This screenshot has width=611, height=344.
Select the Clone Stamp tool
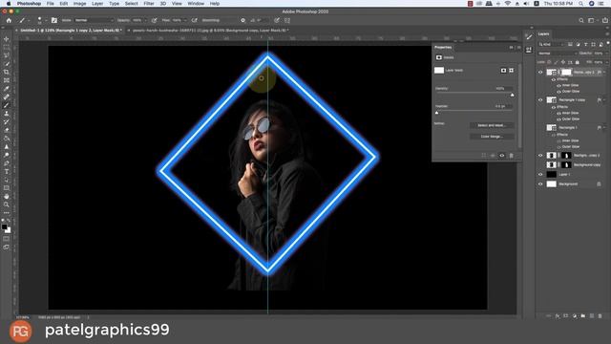click(7, 114)
